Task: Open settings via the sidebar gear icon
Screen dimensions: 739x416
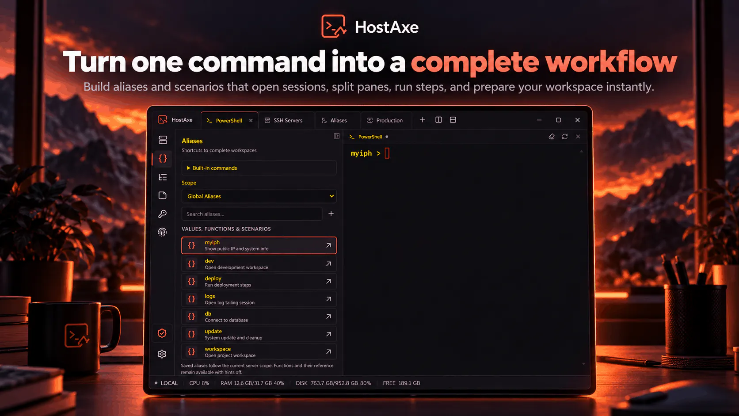Action: click(x=162, y=354)
